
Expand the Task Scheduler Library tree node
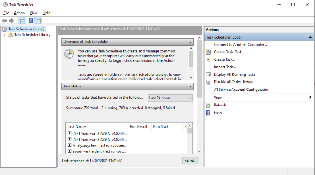coord(4,35)
